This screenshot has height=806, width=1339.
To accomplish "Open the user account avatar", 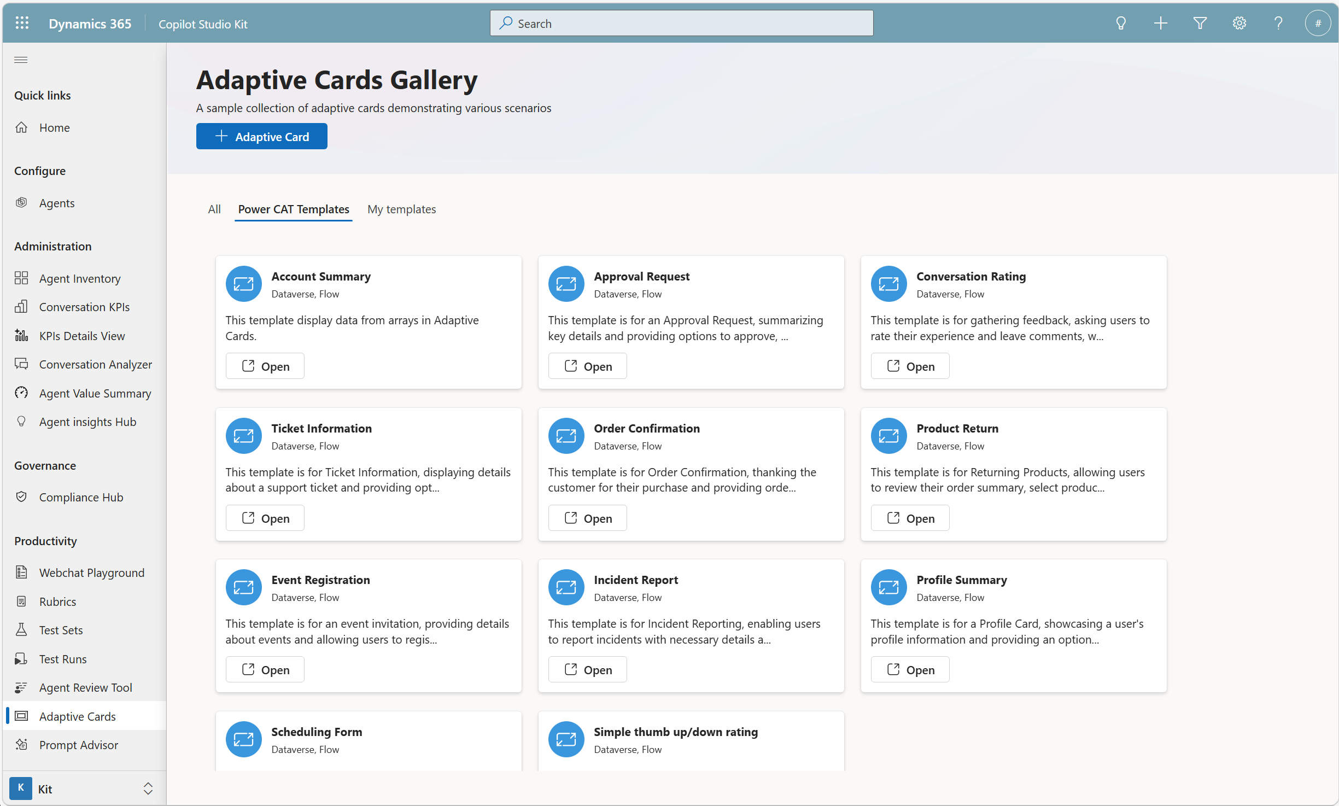I will pos(1317,24).
